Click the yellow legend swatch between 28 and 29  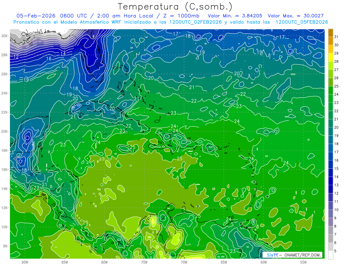pos(331,57)
